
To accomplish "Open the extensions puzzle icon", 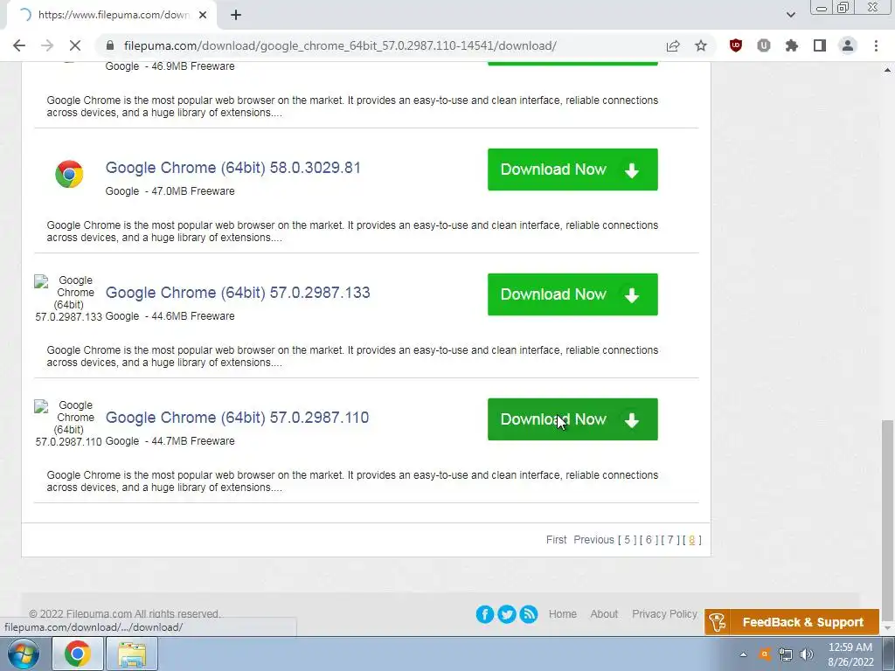I will [792, 45].
